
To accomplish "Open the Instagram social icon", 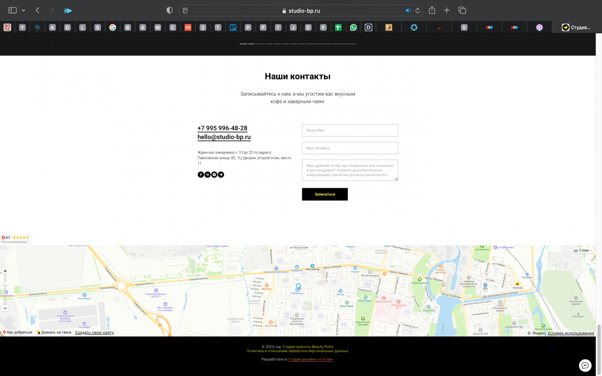I will click(214, 175).
